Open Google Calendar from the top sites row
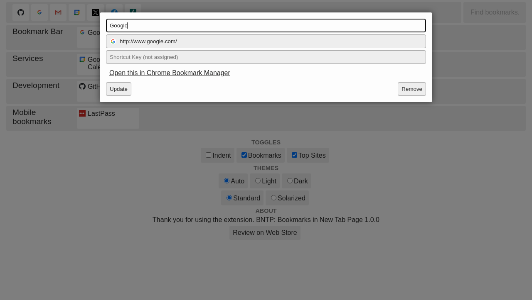532x300 pixels. (77, 12)
